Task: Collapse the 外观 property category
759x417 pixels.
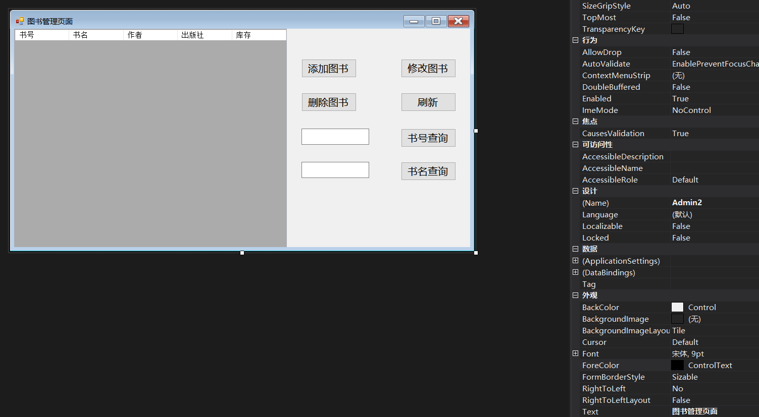Action: point(575,295)
